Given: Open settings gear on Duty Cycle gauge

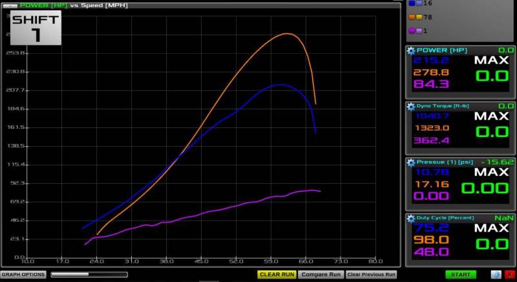Looking at the screenshot, I should click(410, 218).
